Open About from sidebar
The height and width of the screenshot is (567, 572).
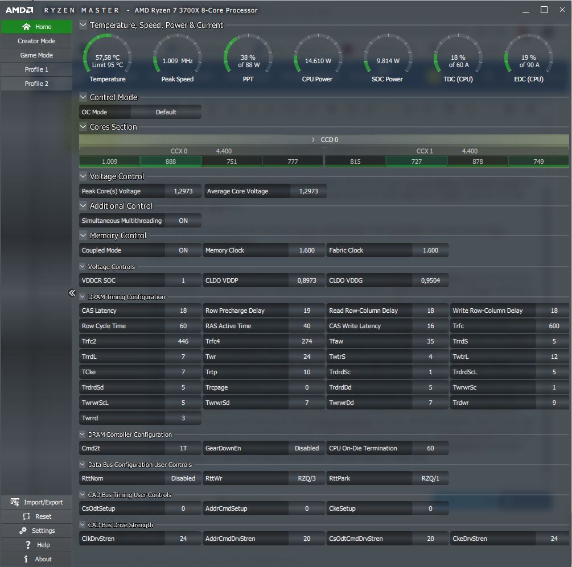tap(36, 559)
